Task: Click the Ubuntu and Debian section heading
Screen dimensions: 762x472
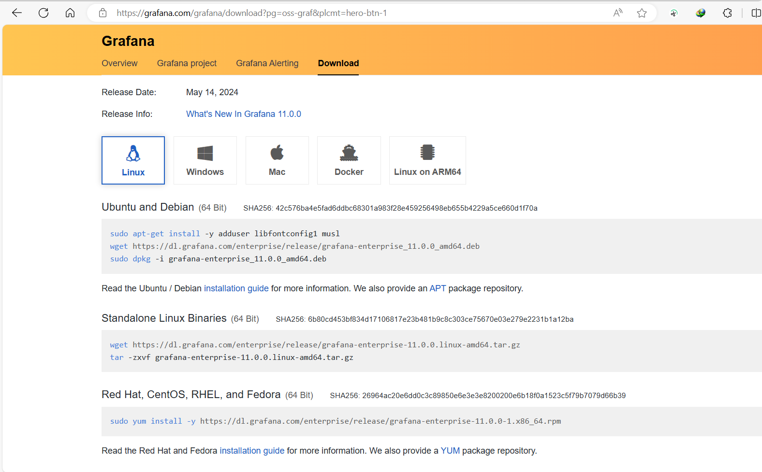Action: (147, 207)
